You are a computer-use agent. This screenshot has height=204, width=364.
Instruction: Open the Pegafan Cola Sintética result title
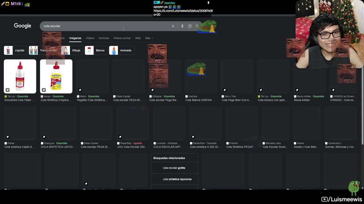(92, 100)
